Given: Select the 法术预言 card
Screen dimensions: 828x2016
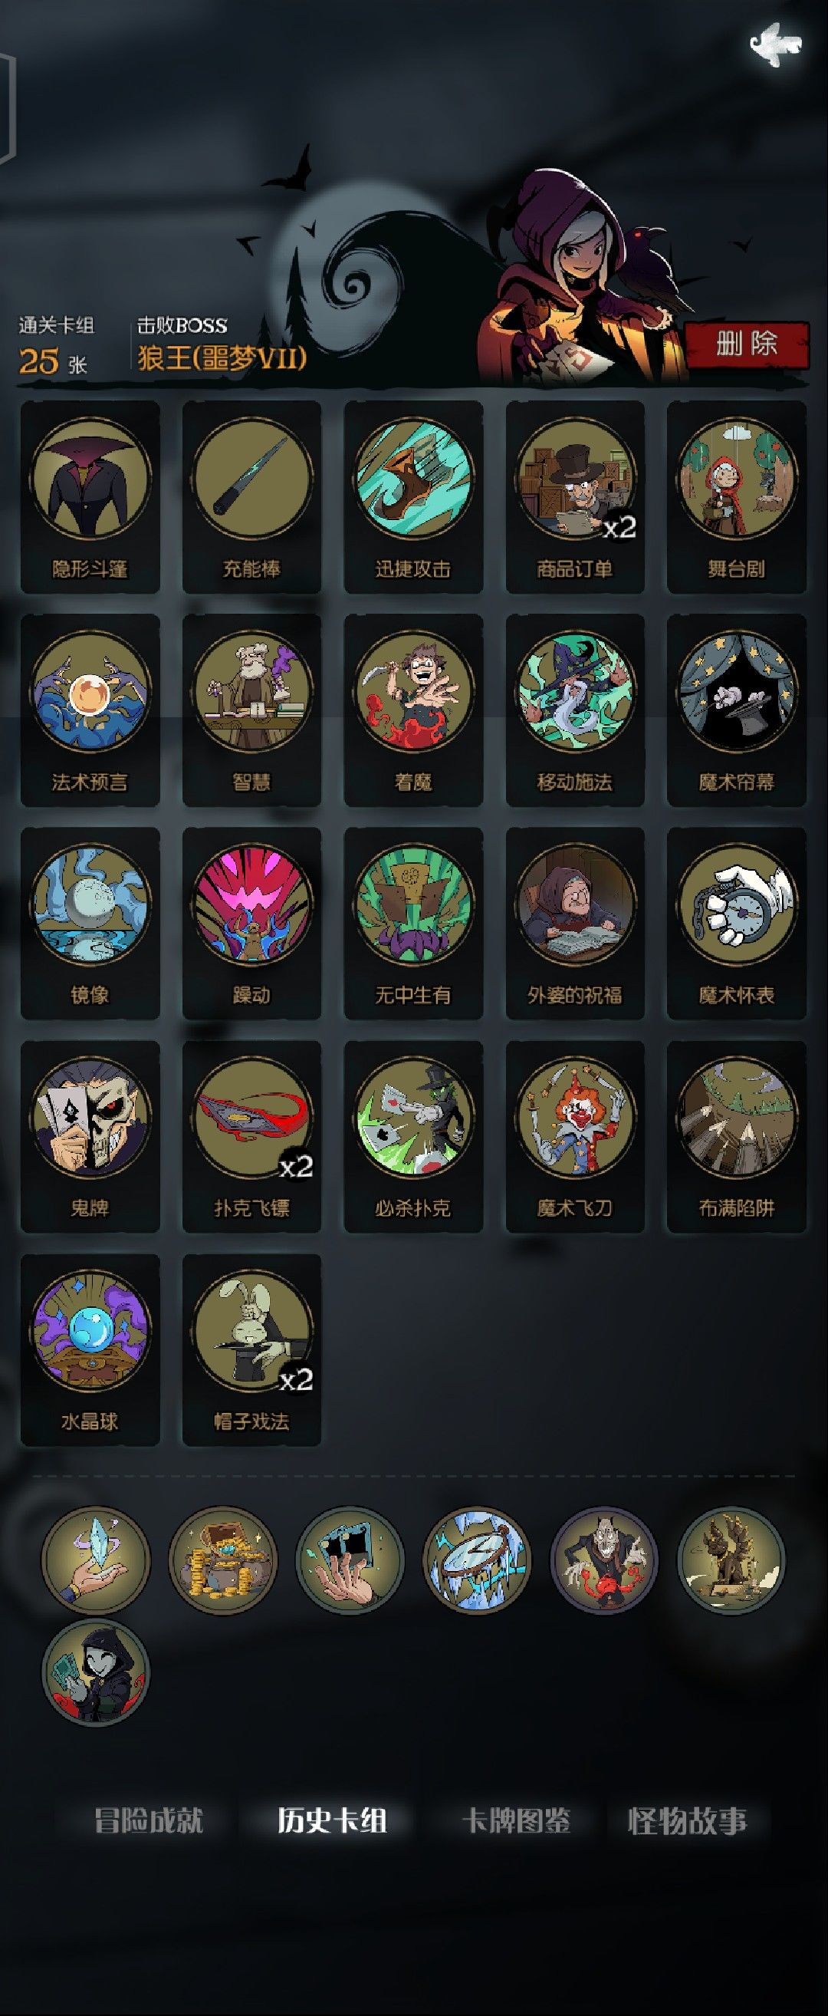Looking at the screenshot, I should pos(90,710).
